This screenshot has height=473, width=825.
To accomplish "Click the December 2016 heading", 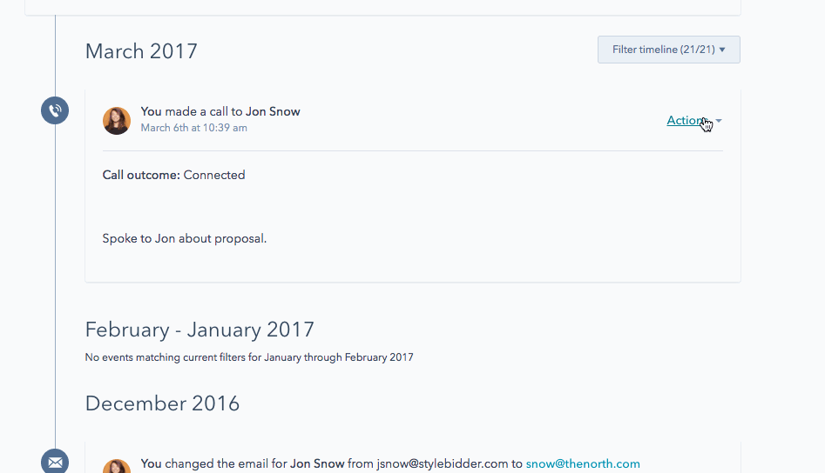I will click(x=162, y=403).
